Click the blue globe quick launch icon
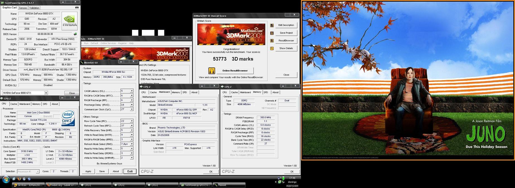 click(x=29, y=179)
